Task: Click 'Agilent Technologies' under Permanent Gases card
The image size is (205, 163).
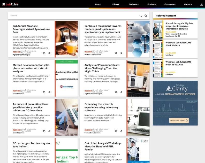Action: tap(93, 94)
